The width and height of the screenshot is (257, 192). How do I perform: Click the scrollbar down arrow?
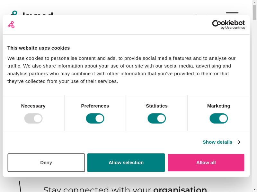[254, 189]
